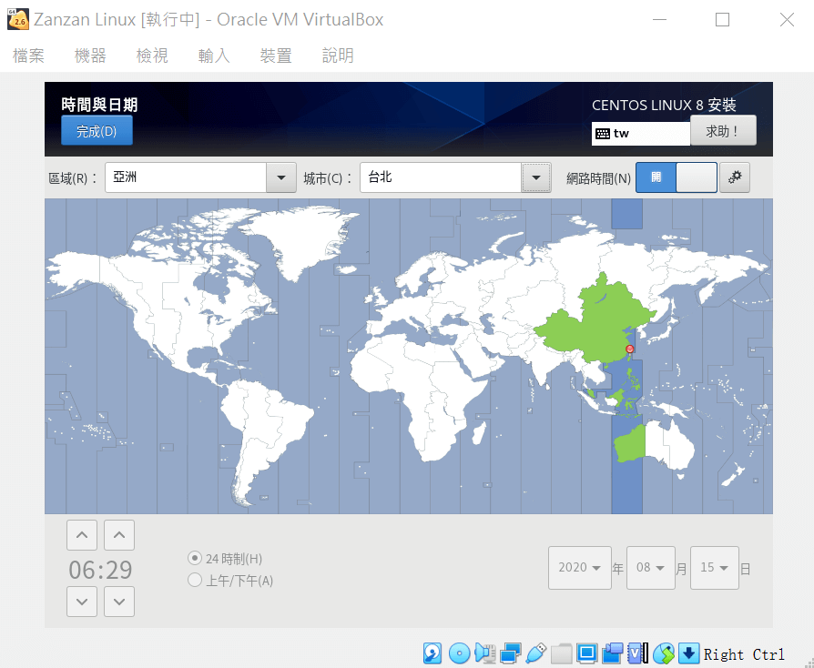The width and height of the screenshot is (814, 668).
Task: Click the display status icon
Action: (x=586, y=653)
